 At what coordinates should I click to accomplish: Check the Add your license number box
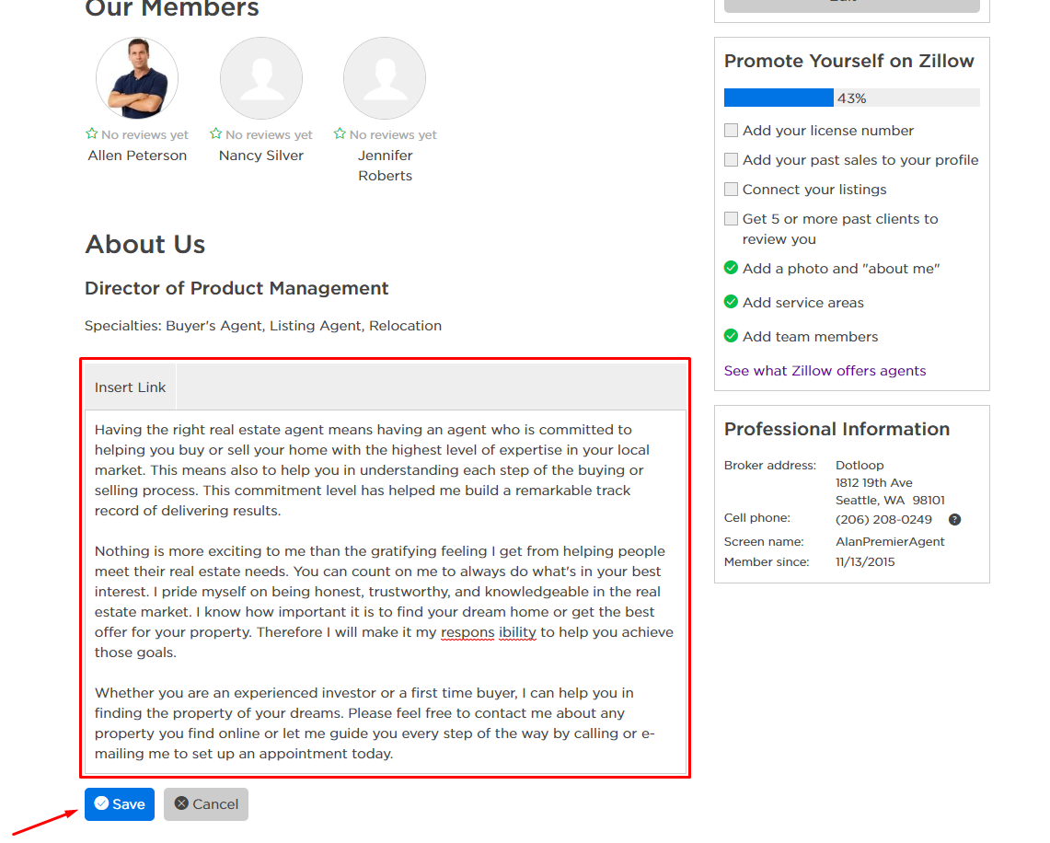[731, 131]
